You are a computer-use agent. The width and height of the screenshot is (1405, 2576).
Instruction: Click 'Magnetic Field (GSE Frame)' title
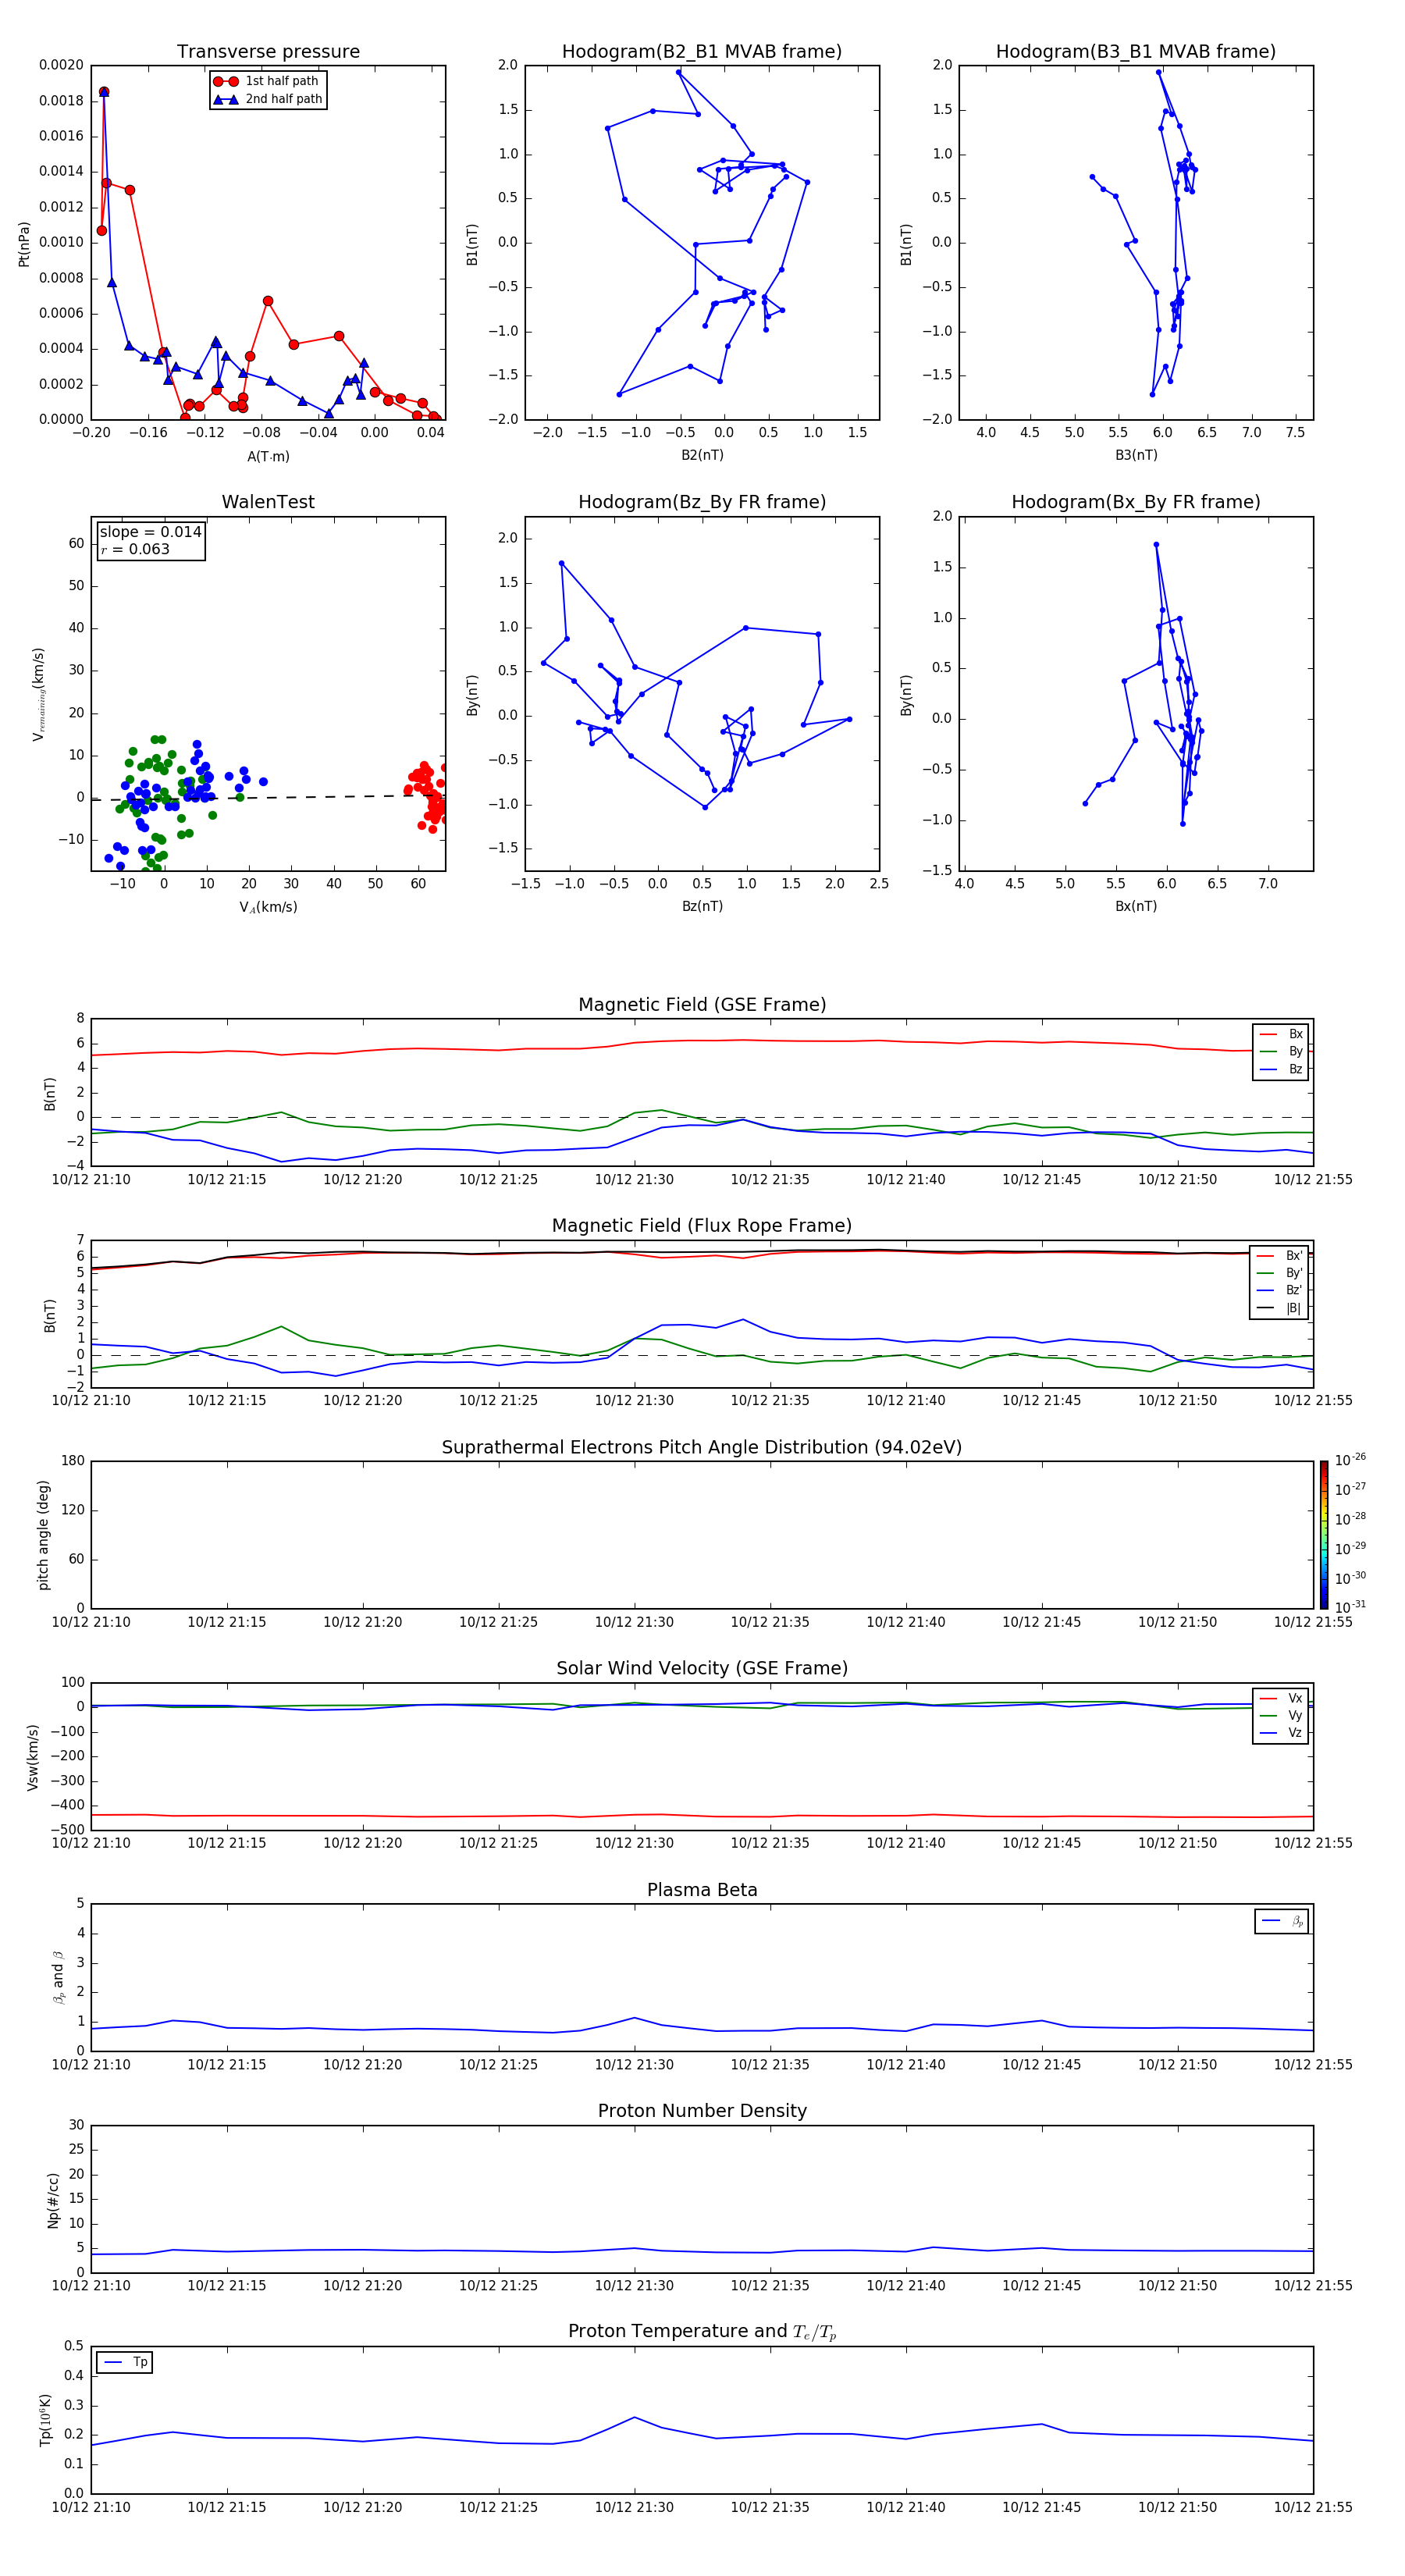coord(702,1005)
